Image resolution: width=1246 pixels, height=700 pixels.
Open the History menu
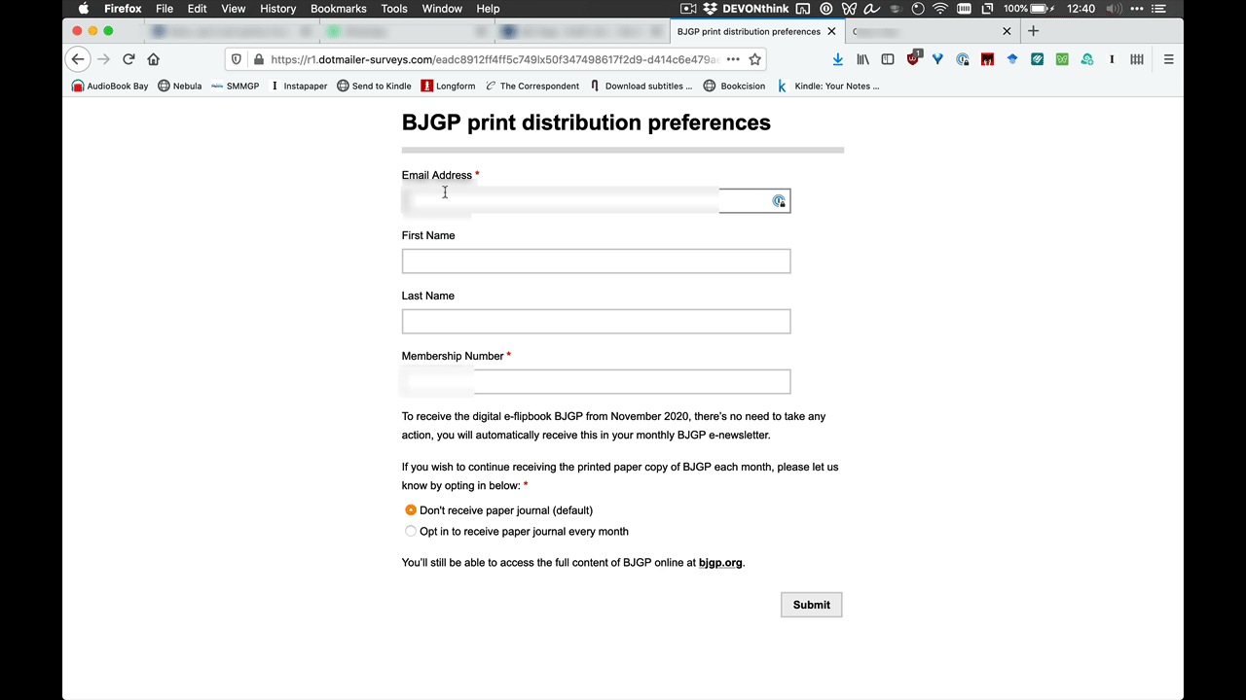point(277,9)
